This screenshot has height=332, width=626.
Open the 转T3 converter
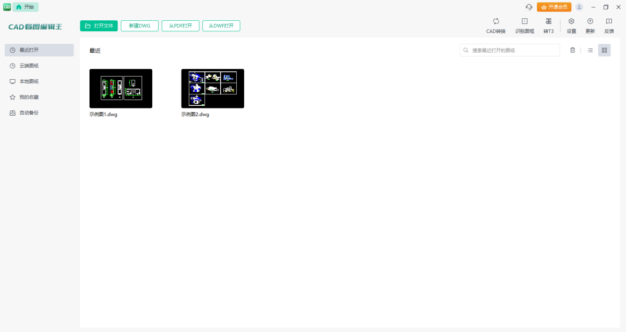tap(548, 26)
